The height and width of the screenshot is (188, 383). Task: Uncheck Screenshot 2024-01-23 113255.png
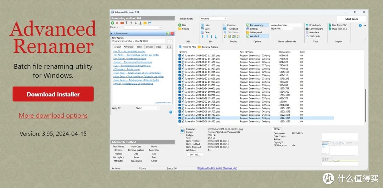(x=179, y=72)
